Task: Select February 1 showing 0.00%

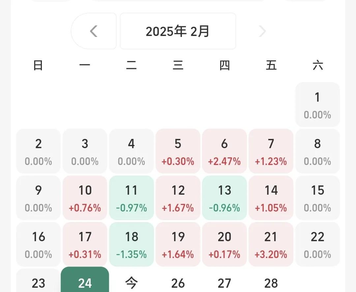Action: click(x=317, y=105)
